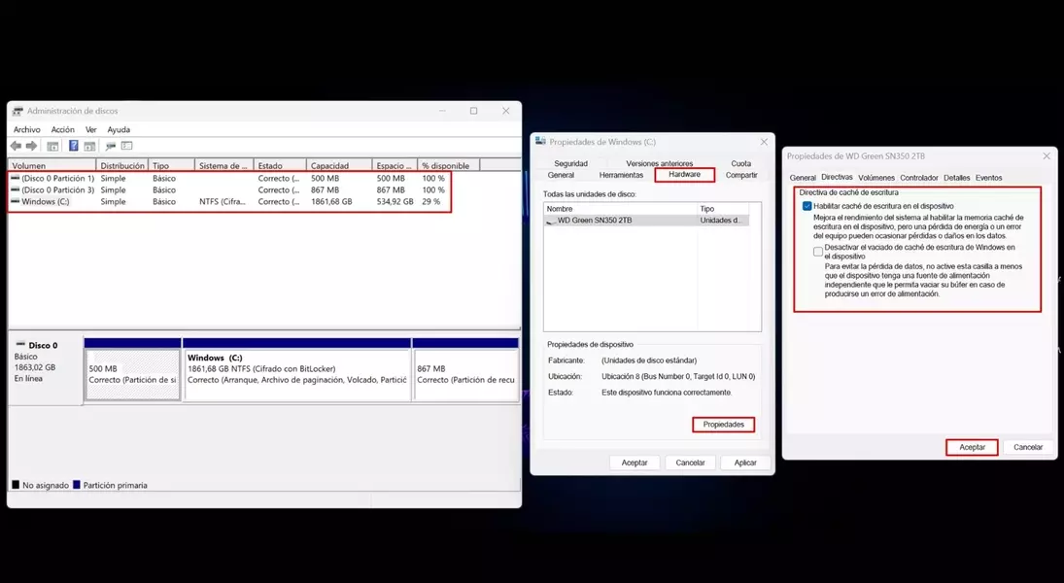Open the Help icon in Disk Management toolbar
1064x583 pixels.
pyautogui.click(x=74, y=146)
